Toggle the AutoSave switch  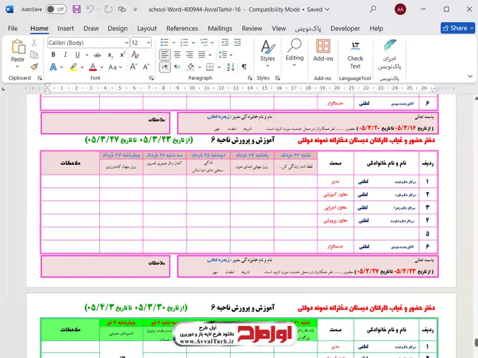point(56,10)
